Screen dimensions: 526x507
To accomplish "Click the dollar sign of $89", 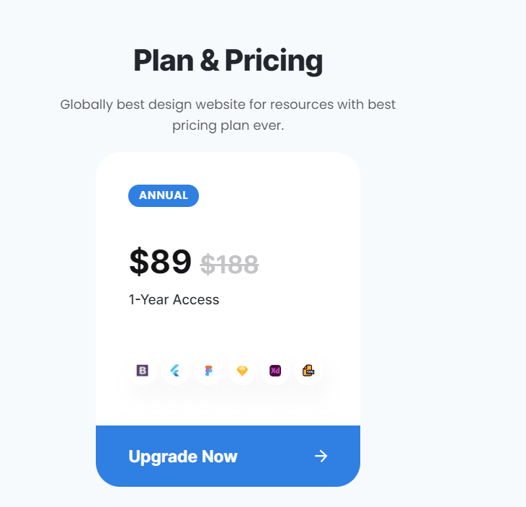I will (x=138, y=261).
